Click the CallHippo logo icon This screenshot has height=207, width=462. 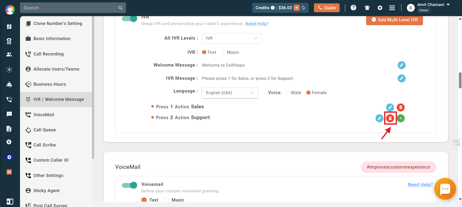(10, 10)
